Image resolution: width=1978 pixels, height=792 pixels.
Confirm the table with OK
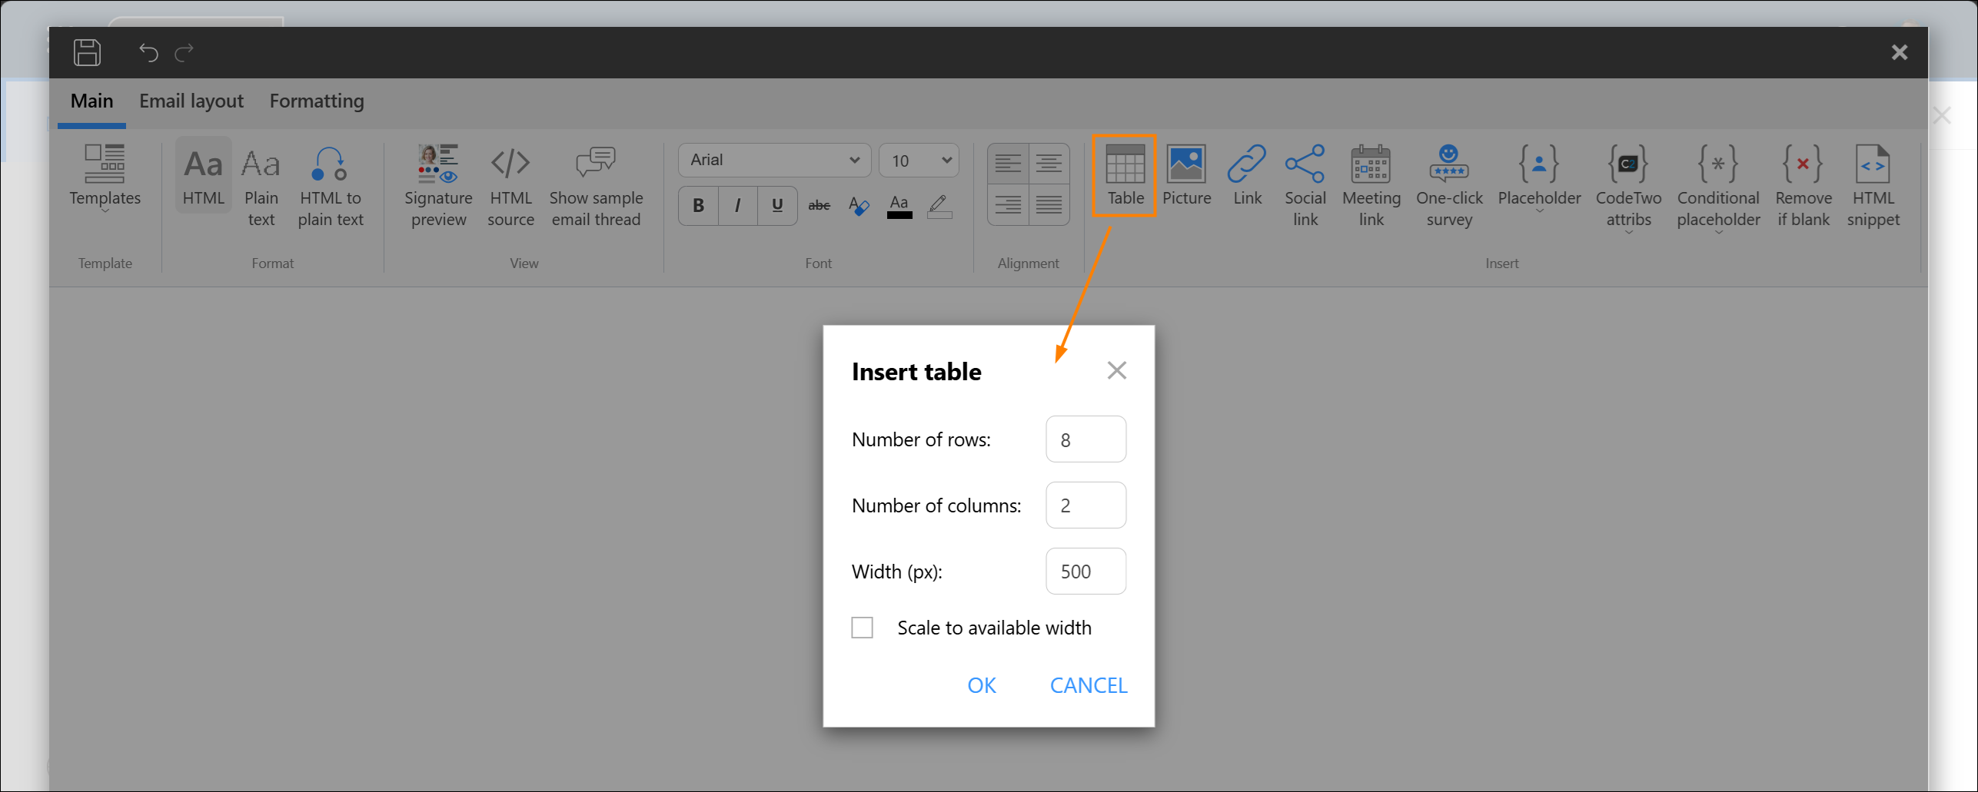click(x=982, y=685)
